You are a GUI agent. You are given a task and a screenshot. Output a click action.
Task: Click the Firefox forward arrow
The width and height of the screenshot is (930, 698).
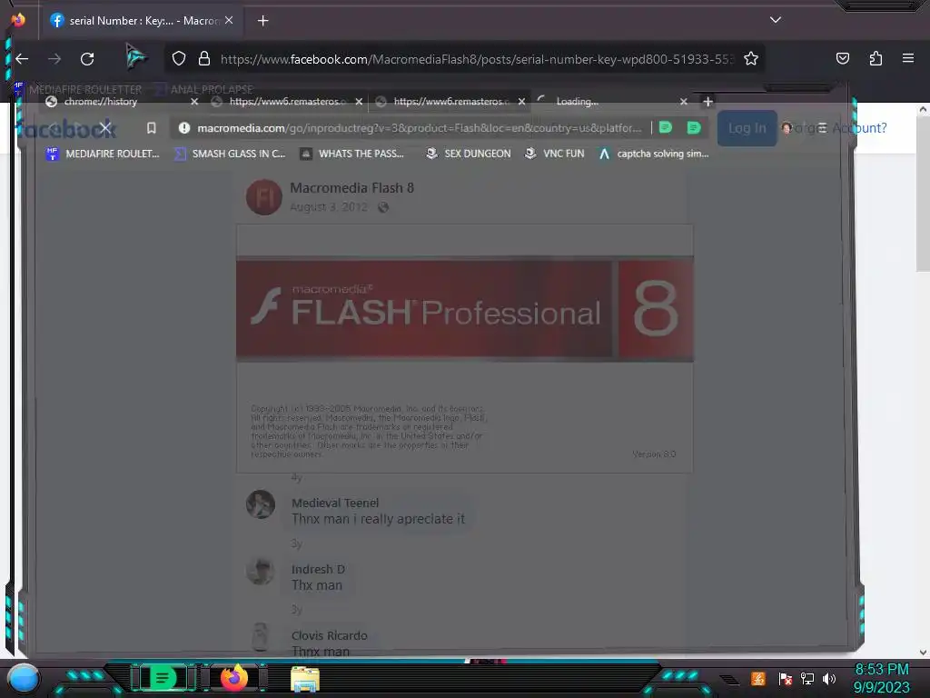click(x=54, y=59)
